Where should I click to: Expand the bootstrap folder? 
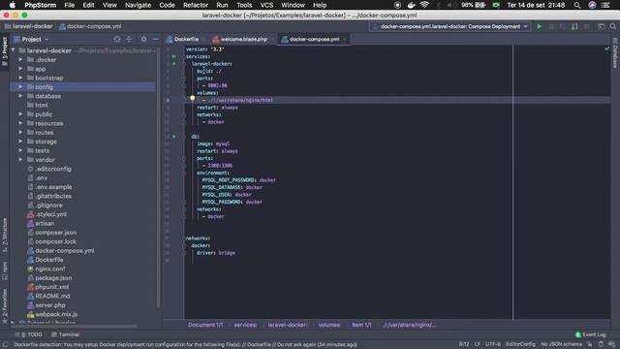[x=20, y=78]
